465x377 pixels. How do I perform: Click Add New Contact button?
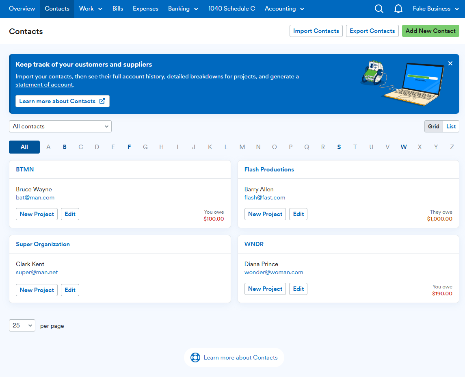(430, 31)
